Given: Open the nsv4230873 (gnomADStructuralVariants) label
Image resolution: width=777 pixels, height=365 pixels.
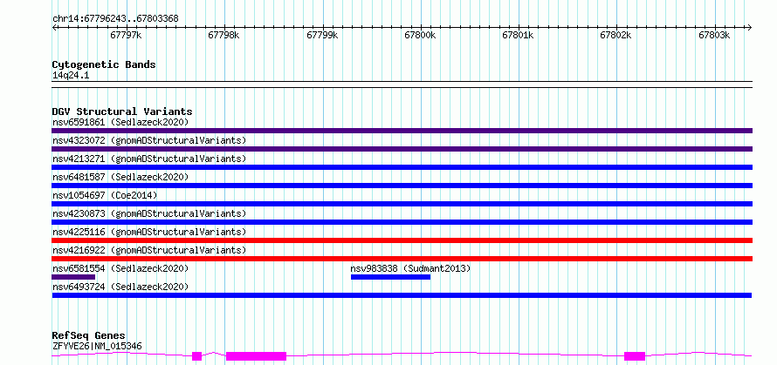Looking at the screenshot, I should (149, 213).
